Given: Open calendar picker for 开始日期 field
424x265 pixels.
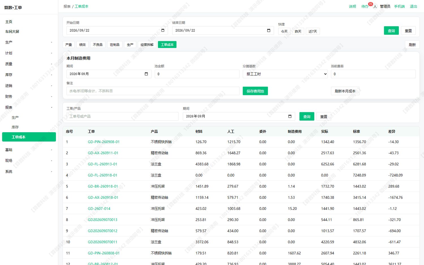Looking at the screenshot, I should tap(163, 31).
